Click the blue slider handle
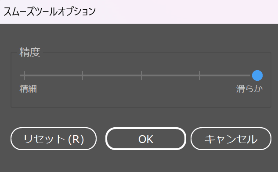278x172 pixels. [x=257, y=75]
